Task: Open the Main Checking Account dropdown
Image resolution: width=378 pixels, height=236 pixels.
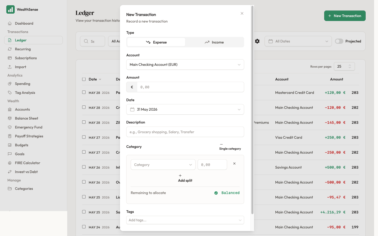Action: [x=185, y=65]
